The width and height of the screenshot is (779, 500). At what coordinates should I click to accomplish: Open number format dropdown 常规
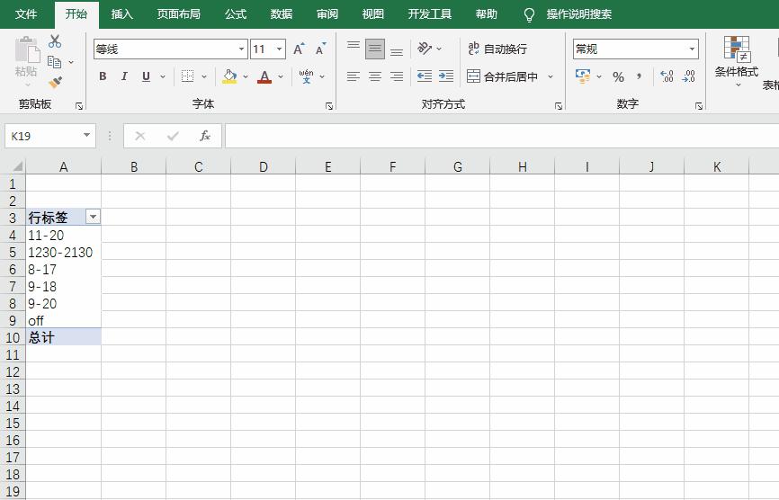pyautogui.click(x=692, y=49)
